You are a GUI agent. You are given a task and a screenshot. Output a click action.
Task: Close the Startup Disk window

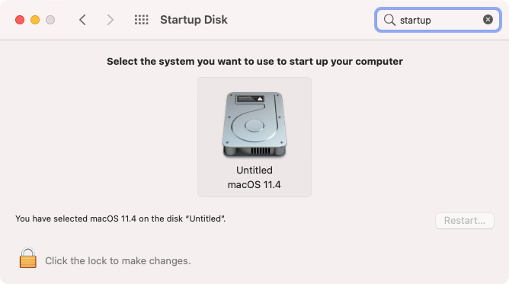click(20, 20)
